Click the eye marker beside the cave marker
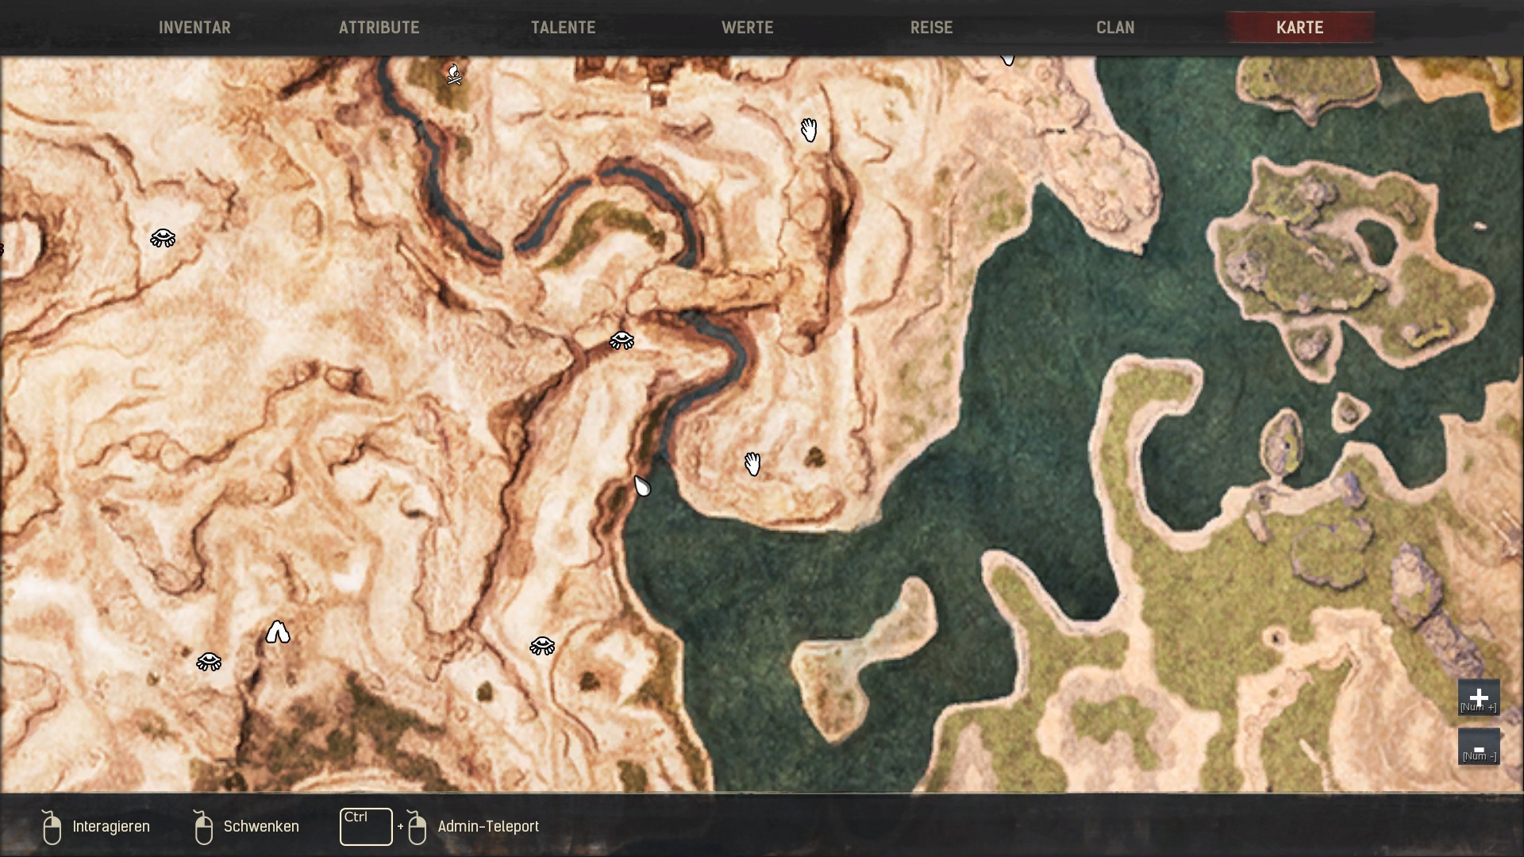1524x857 pixels. (x=209, y=662)
